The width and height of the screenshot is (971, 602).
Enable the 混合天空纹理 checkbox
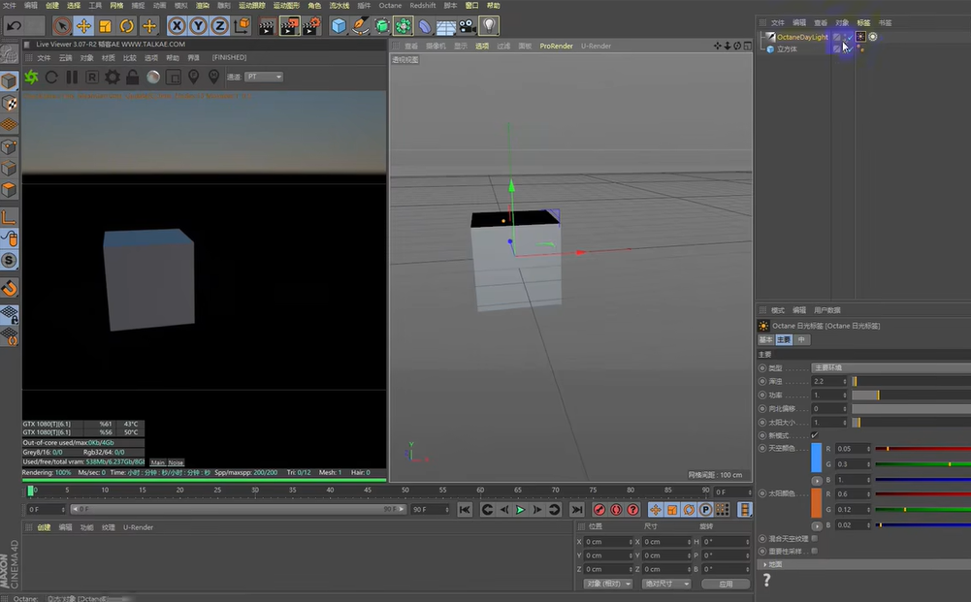tap(814, 538)
